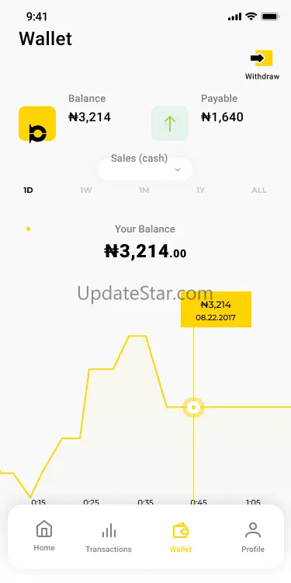Image resolution: width=291 pixels, height=583 pixels.
Task: Tap the yellow ₦3,214 chart tooltip
Action: (216, 309)
